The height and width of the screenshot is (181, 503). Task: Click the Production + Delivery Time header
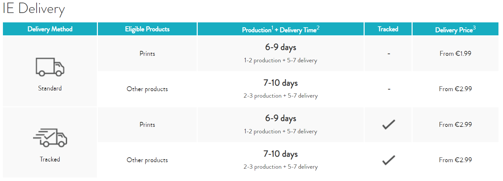pos(281,29)
